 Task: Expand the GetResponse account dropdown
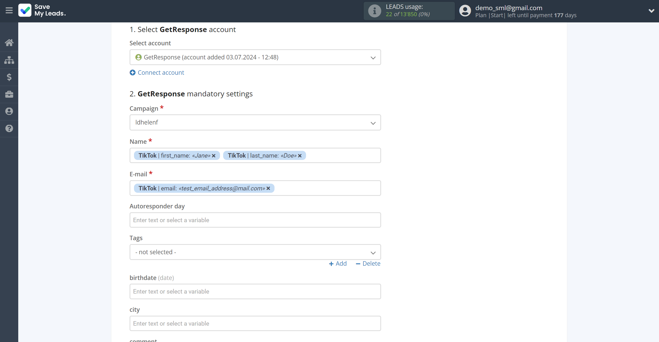coord(373,57)
